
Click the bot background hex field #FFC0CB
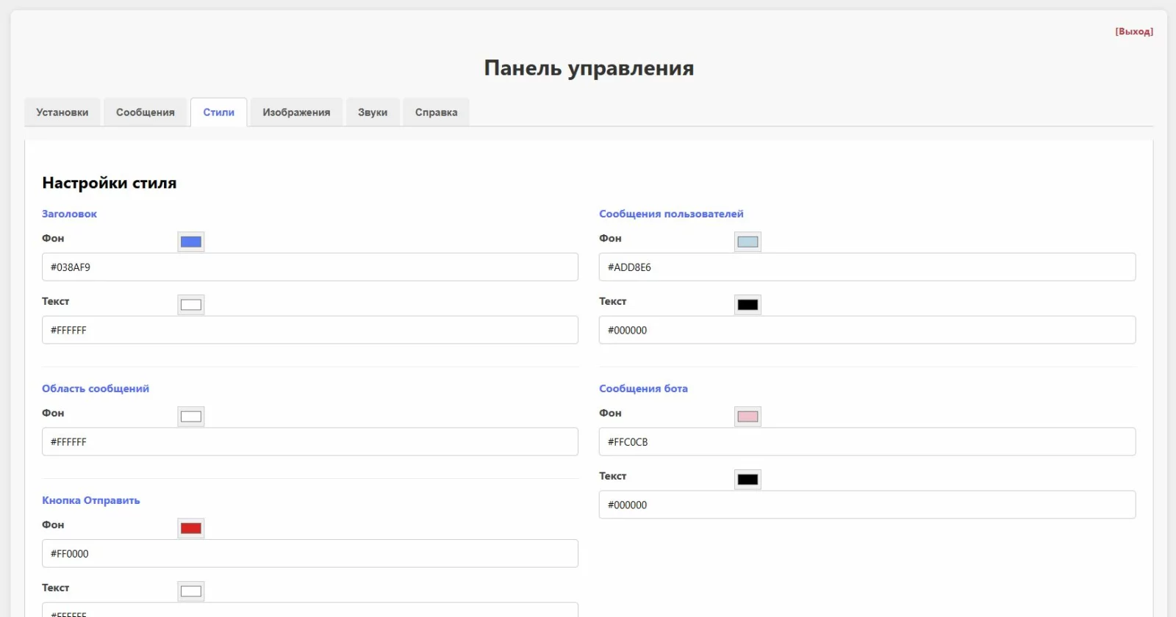[x=867, y=442]
